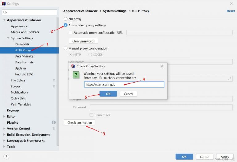
Task: Close the Check Proxy Settings dialog
Action: click(x=162, y=66)
